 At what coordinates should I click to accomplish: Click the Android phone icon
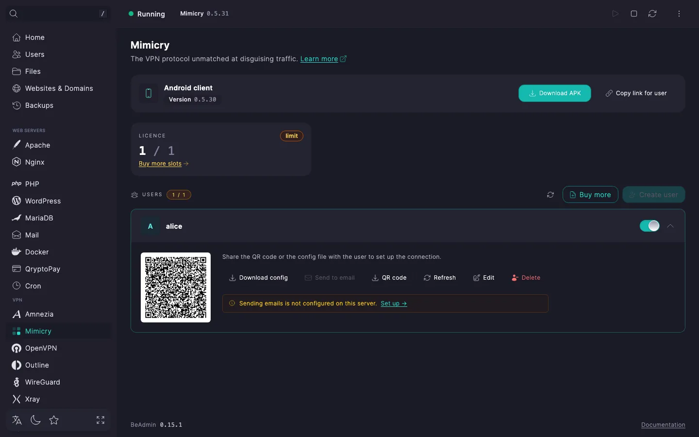tap(149, 93)
